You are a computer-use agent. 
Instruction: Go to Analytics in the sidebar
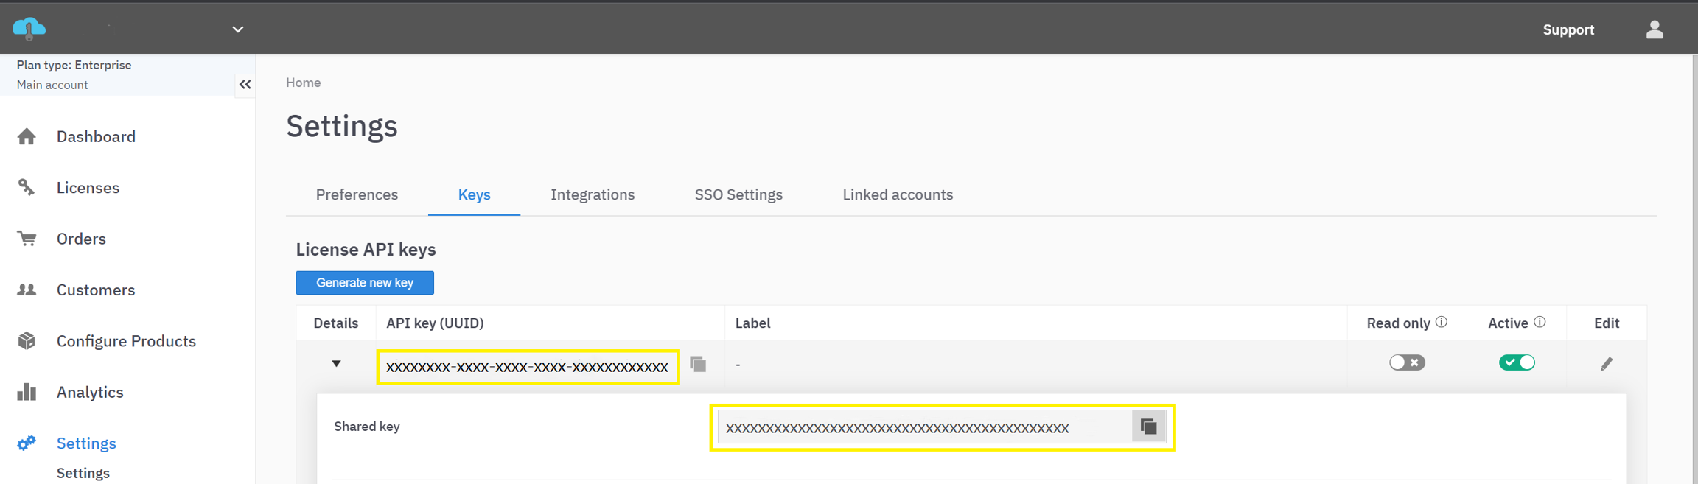coord(90,392)
